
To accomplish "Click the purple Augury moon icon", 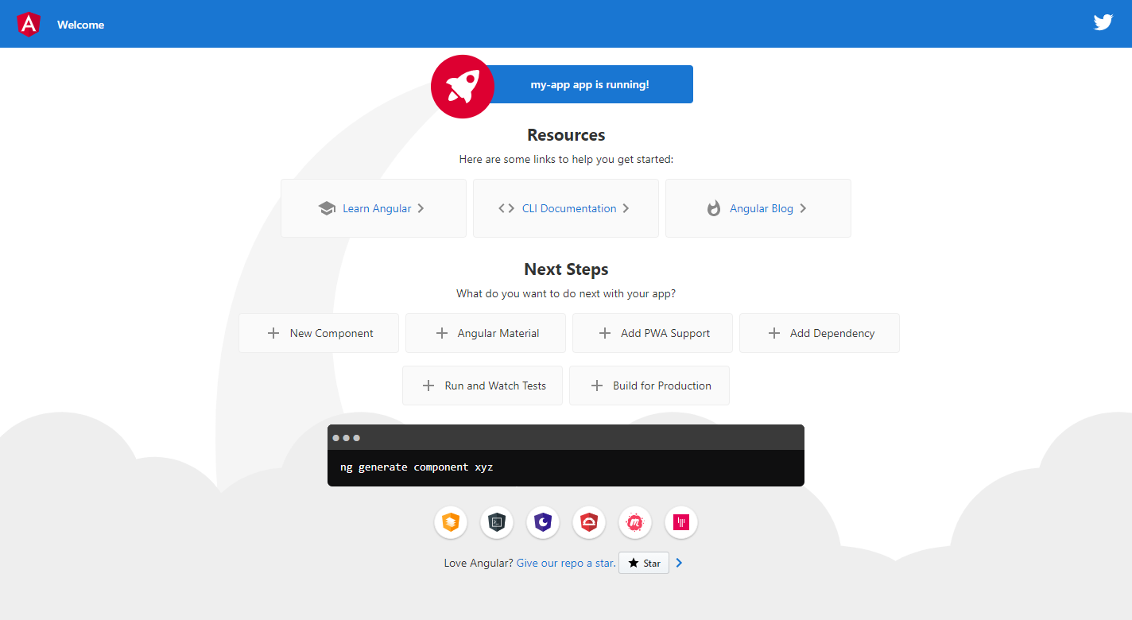I will 543,522.
